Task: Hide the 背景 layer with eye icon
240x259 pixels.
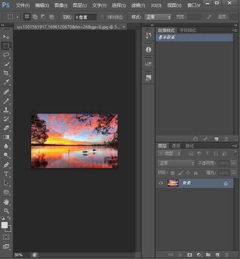Action: (161, 183)
